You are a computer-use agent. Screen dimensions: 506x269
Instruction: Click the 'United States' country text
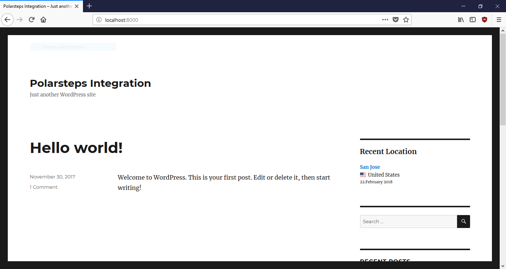384,175
